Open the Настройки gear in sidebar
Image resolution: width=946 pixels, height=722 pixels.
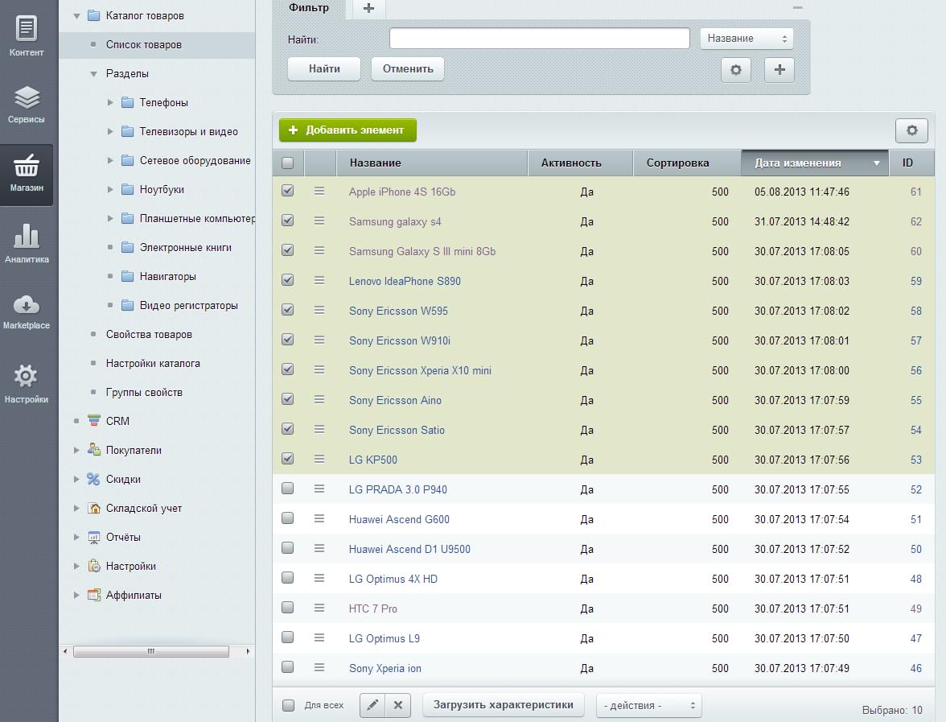click(x=27, y=383)
